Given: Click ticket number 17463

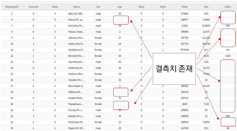Looking at the screenshot, I should pos(185,26).
